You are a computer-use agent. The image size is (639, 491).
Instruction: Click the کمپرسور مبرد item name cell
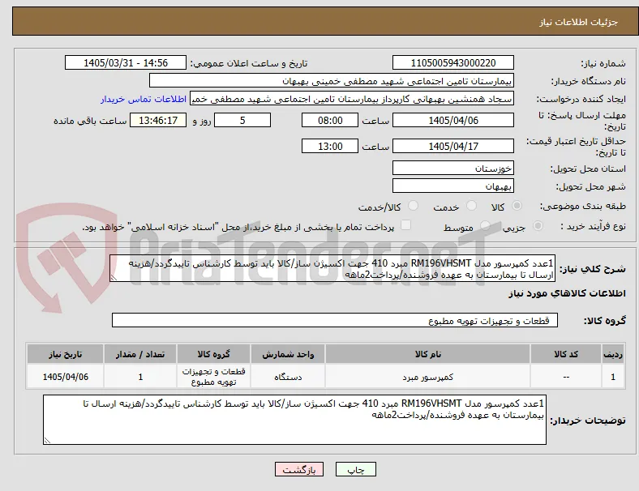tap(427, 377)
